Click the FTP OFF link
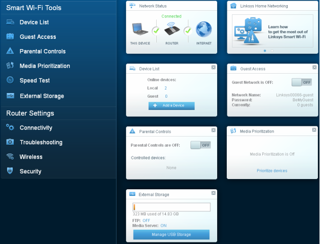 146,220
